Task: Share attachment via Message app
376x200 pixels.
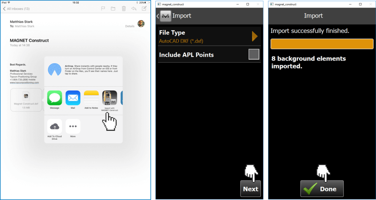Action: pos(55,98)
